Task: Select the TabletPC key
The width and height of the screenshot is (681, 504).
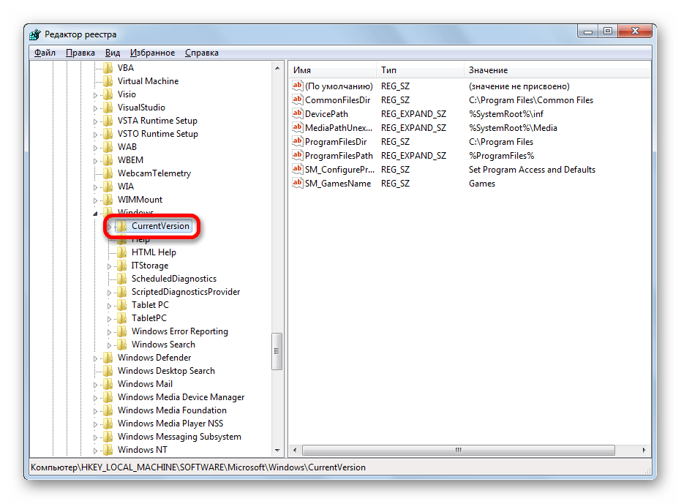Action: coord(149,318)
